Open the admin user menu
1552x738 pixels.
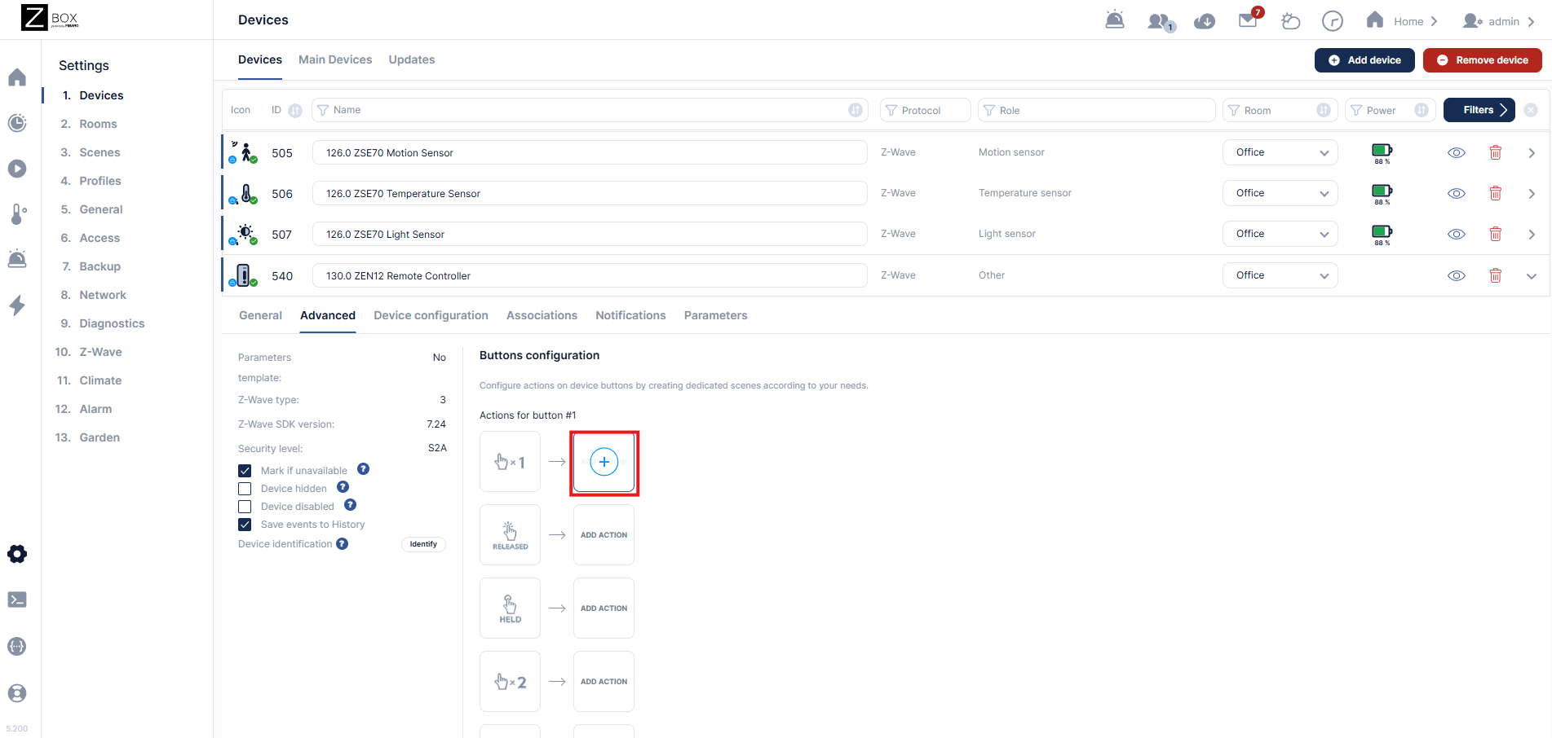(x=1499, y=21)
